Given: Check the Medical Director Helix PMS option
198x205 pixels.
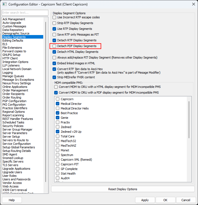Looking at the screenshot, I should click(58, 108).
